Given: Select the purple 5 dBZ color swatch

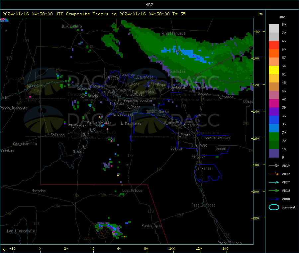Looking at the screenshot, I should pos(274,153).
